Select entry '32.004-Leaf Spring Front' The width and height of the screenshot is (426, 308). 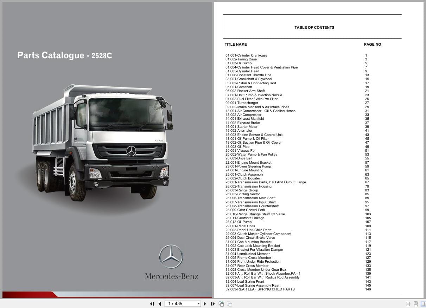tap(245, 282)
